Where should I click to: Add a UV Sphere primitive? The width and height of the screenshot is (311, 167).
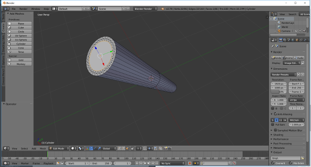coord(19,36)
